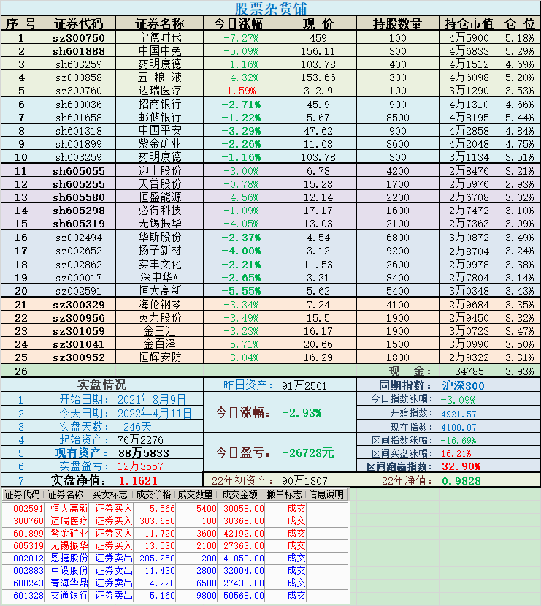The image size is (541, 606).
Task: Select the 扬子新材 change -4.00%
Action: point(242,251)
